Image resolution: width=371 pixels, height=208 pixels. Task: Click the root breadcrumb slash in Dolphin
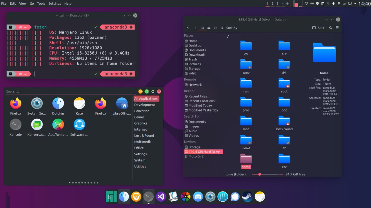(x=228, y=37)
